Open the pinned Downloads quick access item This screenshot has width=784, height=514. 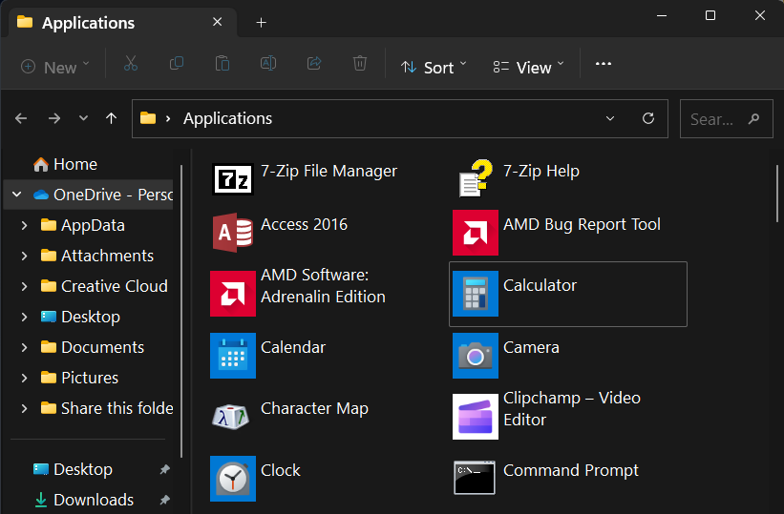point(84,500)
